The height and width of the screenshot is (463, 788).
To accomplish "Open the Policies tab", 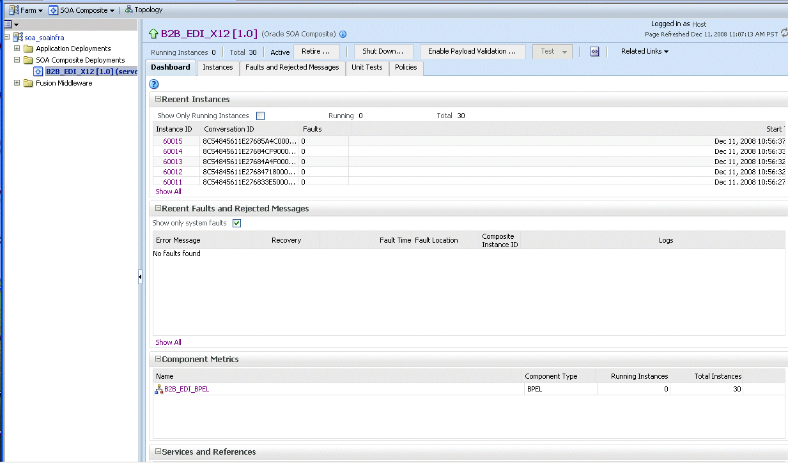I will tap(406, 68).
